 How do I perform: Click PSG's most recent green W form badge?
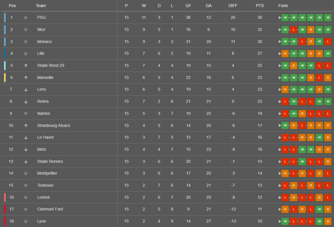tap(328, 18)
